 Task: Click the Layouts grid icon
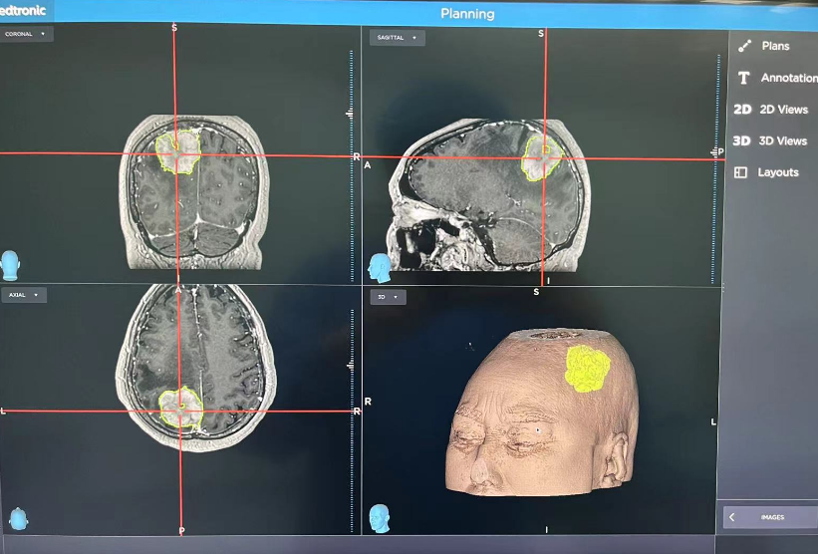(x=740, y=172)
